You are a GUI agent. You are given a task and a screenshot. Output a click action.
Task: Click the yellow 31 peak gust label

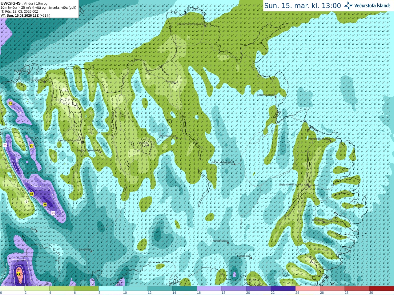pyautogui.click(x=32, y=194)
